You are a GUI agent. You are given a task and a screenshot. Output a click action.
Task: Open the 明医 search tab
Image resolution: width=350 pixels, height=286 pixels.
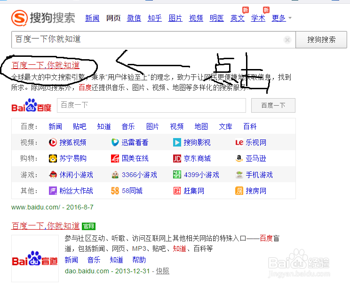pyautogui.click(x=217, y=18)
